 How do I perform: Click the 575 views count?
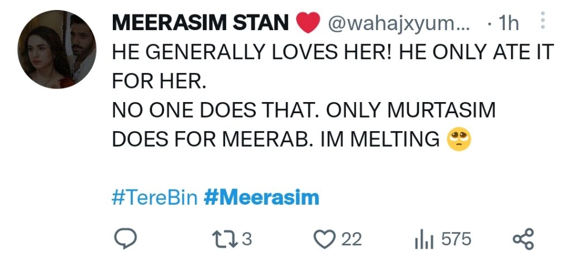pos(456,239)
